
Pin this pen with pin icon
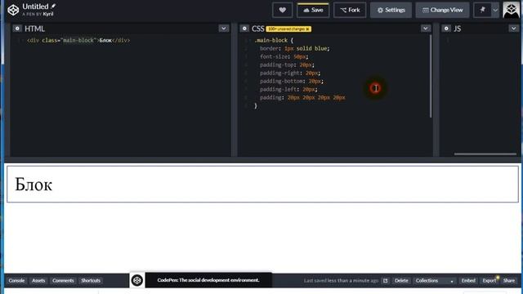482,10
